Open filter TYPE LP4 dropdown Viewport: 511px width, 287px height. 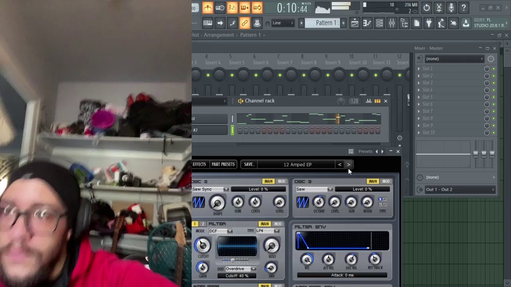point(267,231)
